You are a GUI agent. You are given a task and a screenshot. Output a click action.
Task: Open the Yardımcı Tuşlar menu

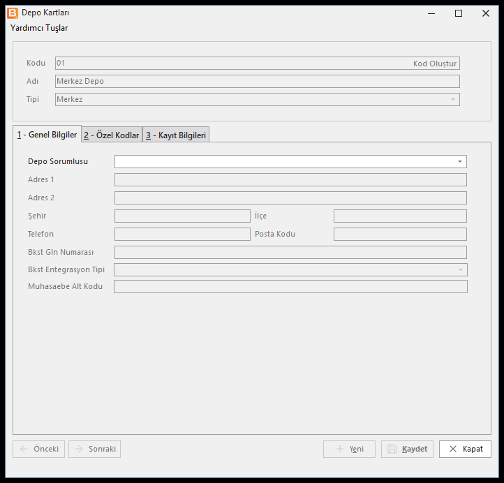39,28
